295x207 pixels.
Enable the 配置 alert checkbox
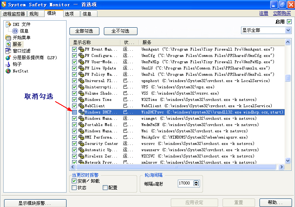pos(105,188)
